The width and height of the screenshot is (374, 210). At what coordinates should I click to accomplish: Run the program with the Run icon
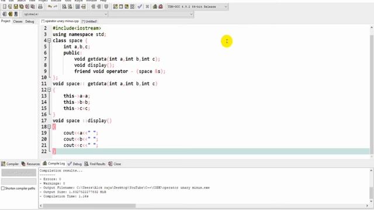click(121, 6)
